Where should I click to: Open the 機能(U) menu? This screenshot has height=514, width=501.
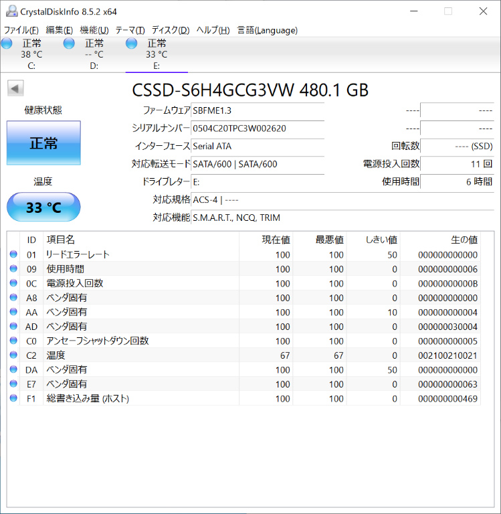[x=94, y=30]
